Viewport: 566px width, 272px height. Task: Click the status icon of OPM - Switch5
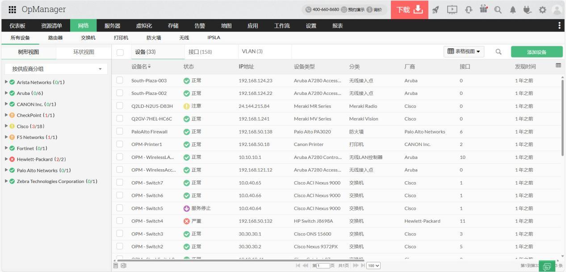(187, 208)
